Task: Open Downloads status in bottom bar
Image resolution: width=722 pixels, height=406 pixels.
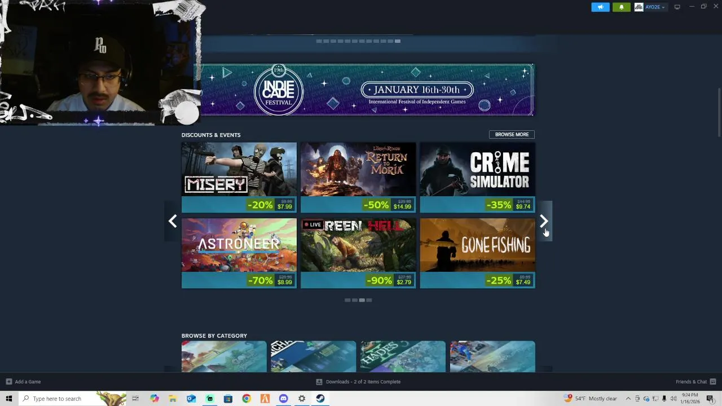Action: click(x=358, y=382)
